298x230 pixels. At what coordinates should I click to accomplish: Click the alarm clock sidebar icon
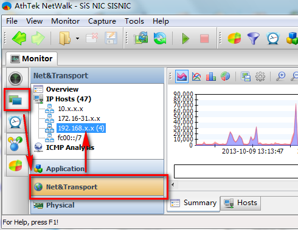[x=15, y=121]
